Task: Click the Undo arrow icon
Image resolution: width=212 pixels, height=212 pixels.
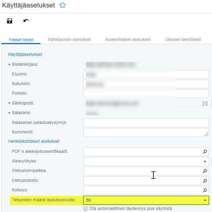Action: tap(26, 21)
